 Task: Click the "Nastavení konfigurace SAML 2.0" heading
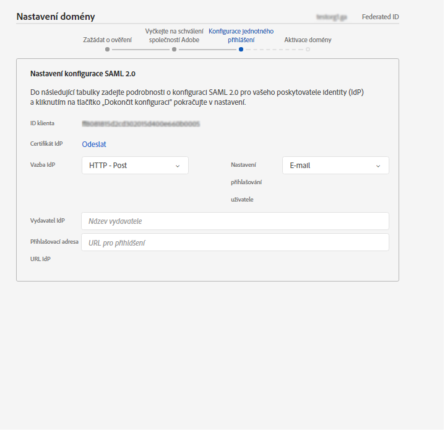pyautogui.click(x=83, y=74)
